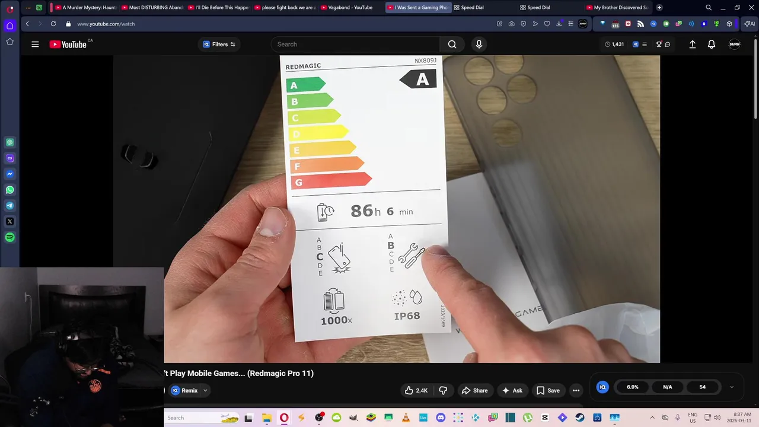Screen dimensions: 759x427
Task: Open Steam from the taskbar
Action: click(x=580, y=418)
